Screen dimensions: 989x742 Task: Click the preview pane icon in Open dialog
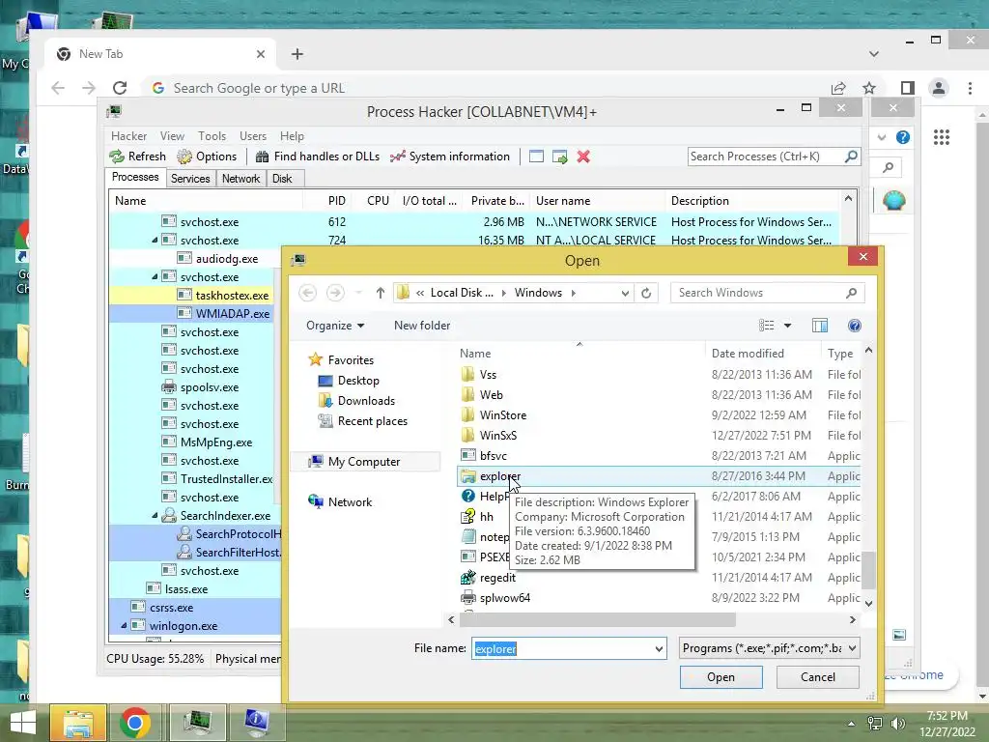819,326
